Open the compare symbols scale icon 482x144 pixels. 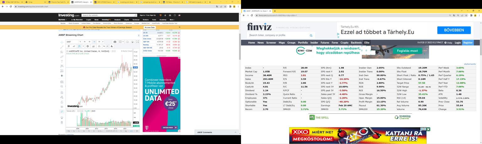pos(99,46)
